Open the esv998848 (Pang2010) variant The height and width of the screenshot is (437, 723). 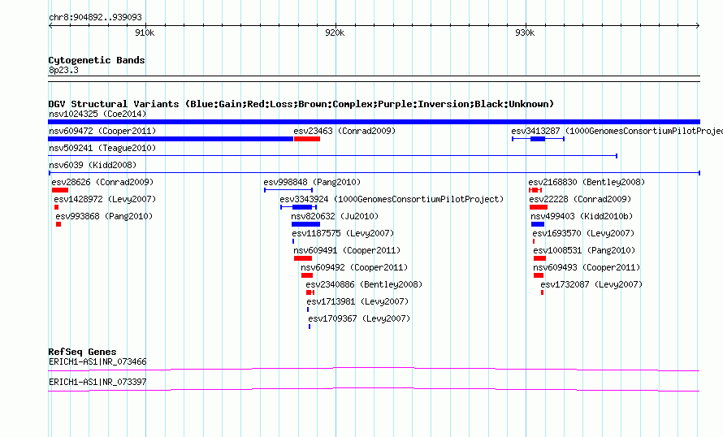(288, 190)
